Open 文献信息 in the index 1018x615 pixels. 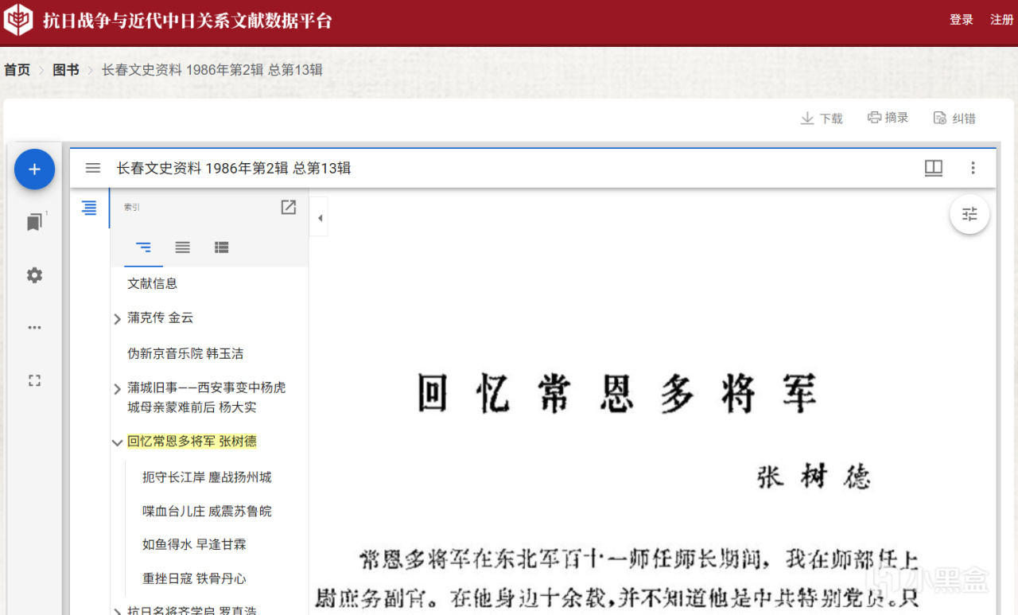(x=152, y=283)
